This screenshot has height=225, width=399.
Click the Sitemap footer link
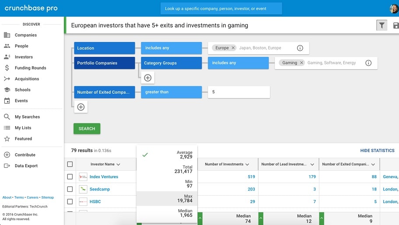[48, 197]
